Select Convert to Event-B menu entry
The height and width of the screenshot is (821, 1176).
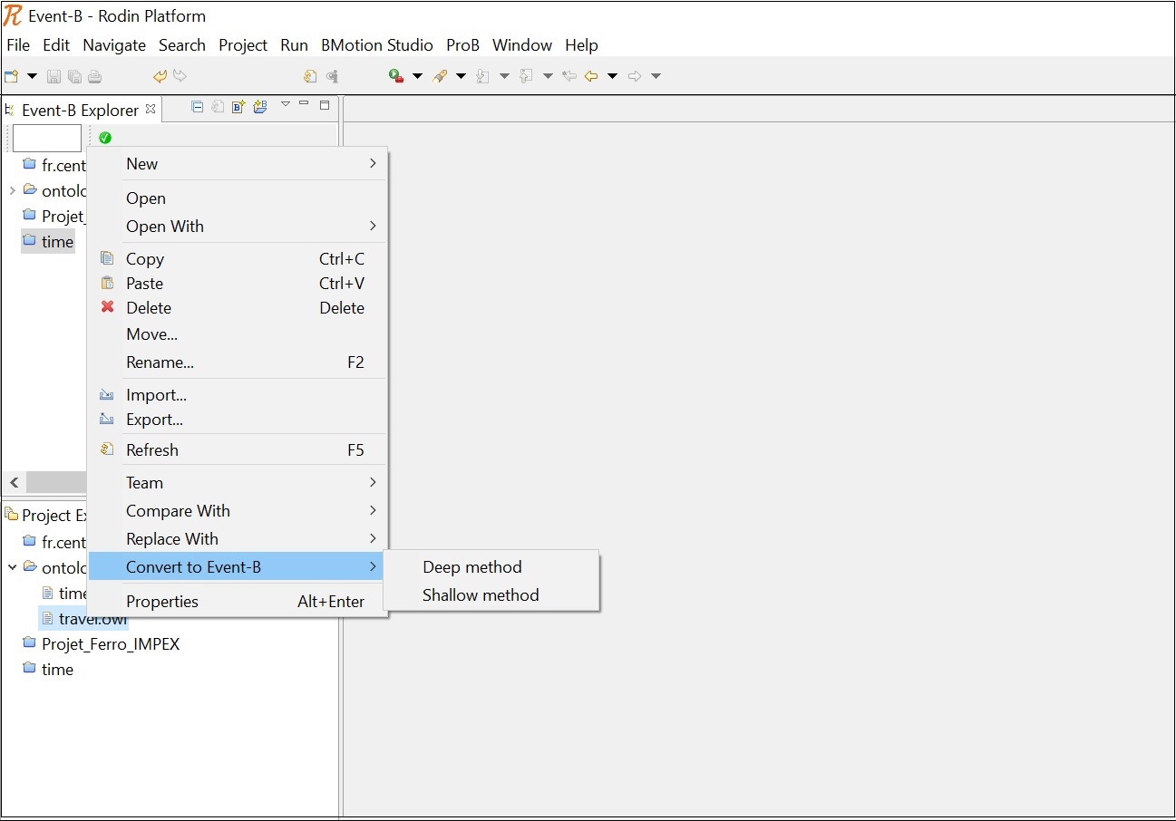pyautogui.click(x=238, y=567)
